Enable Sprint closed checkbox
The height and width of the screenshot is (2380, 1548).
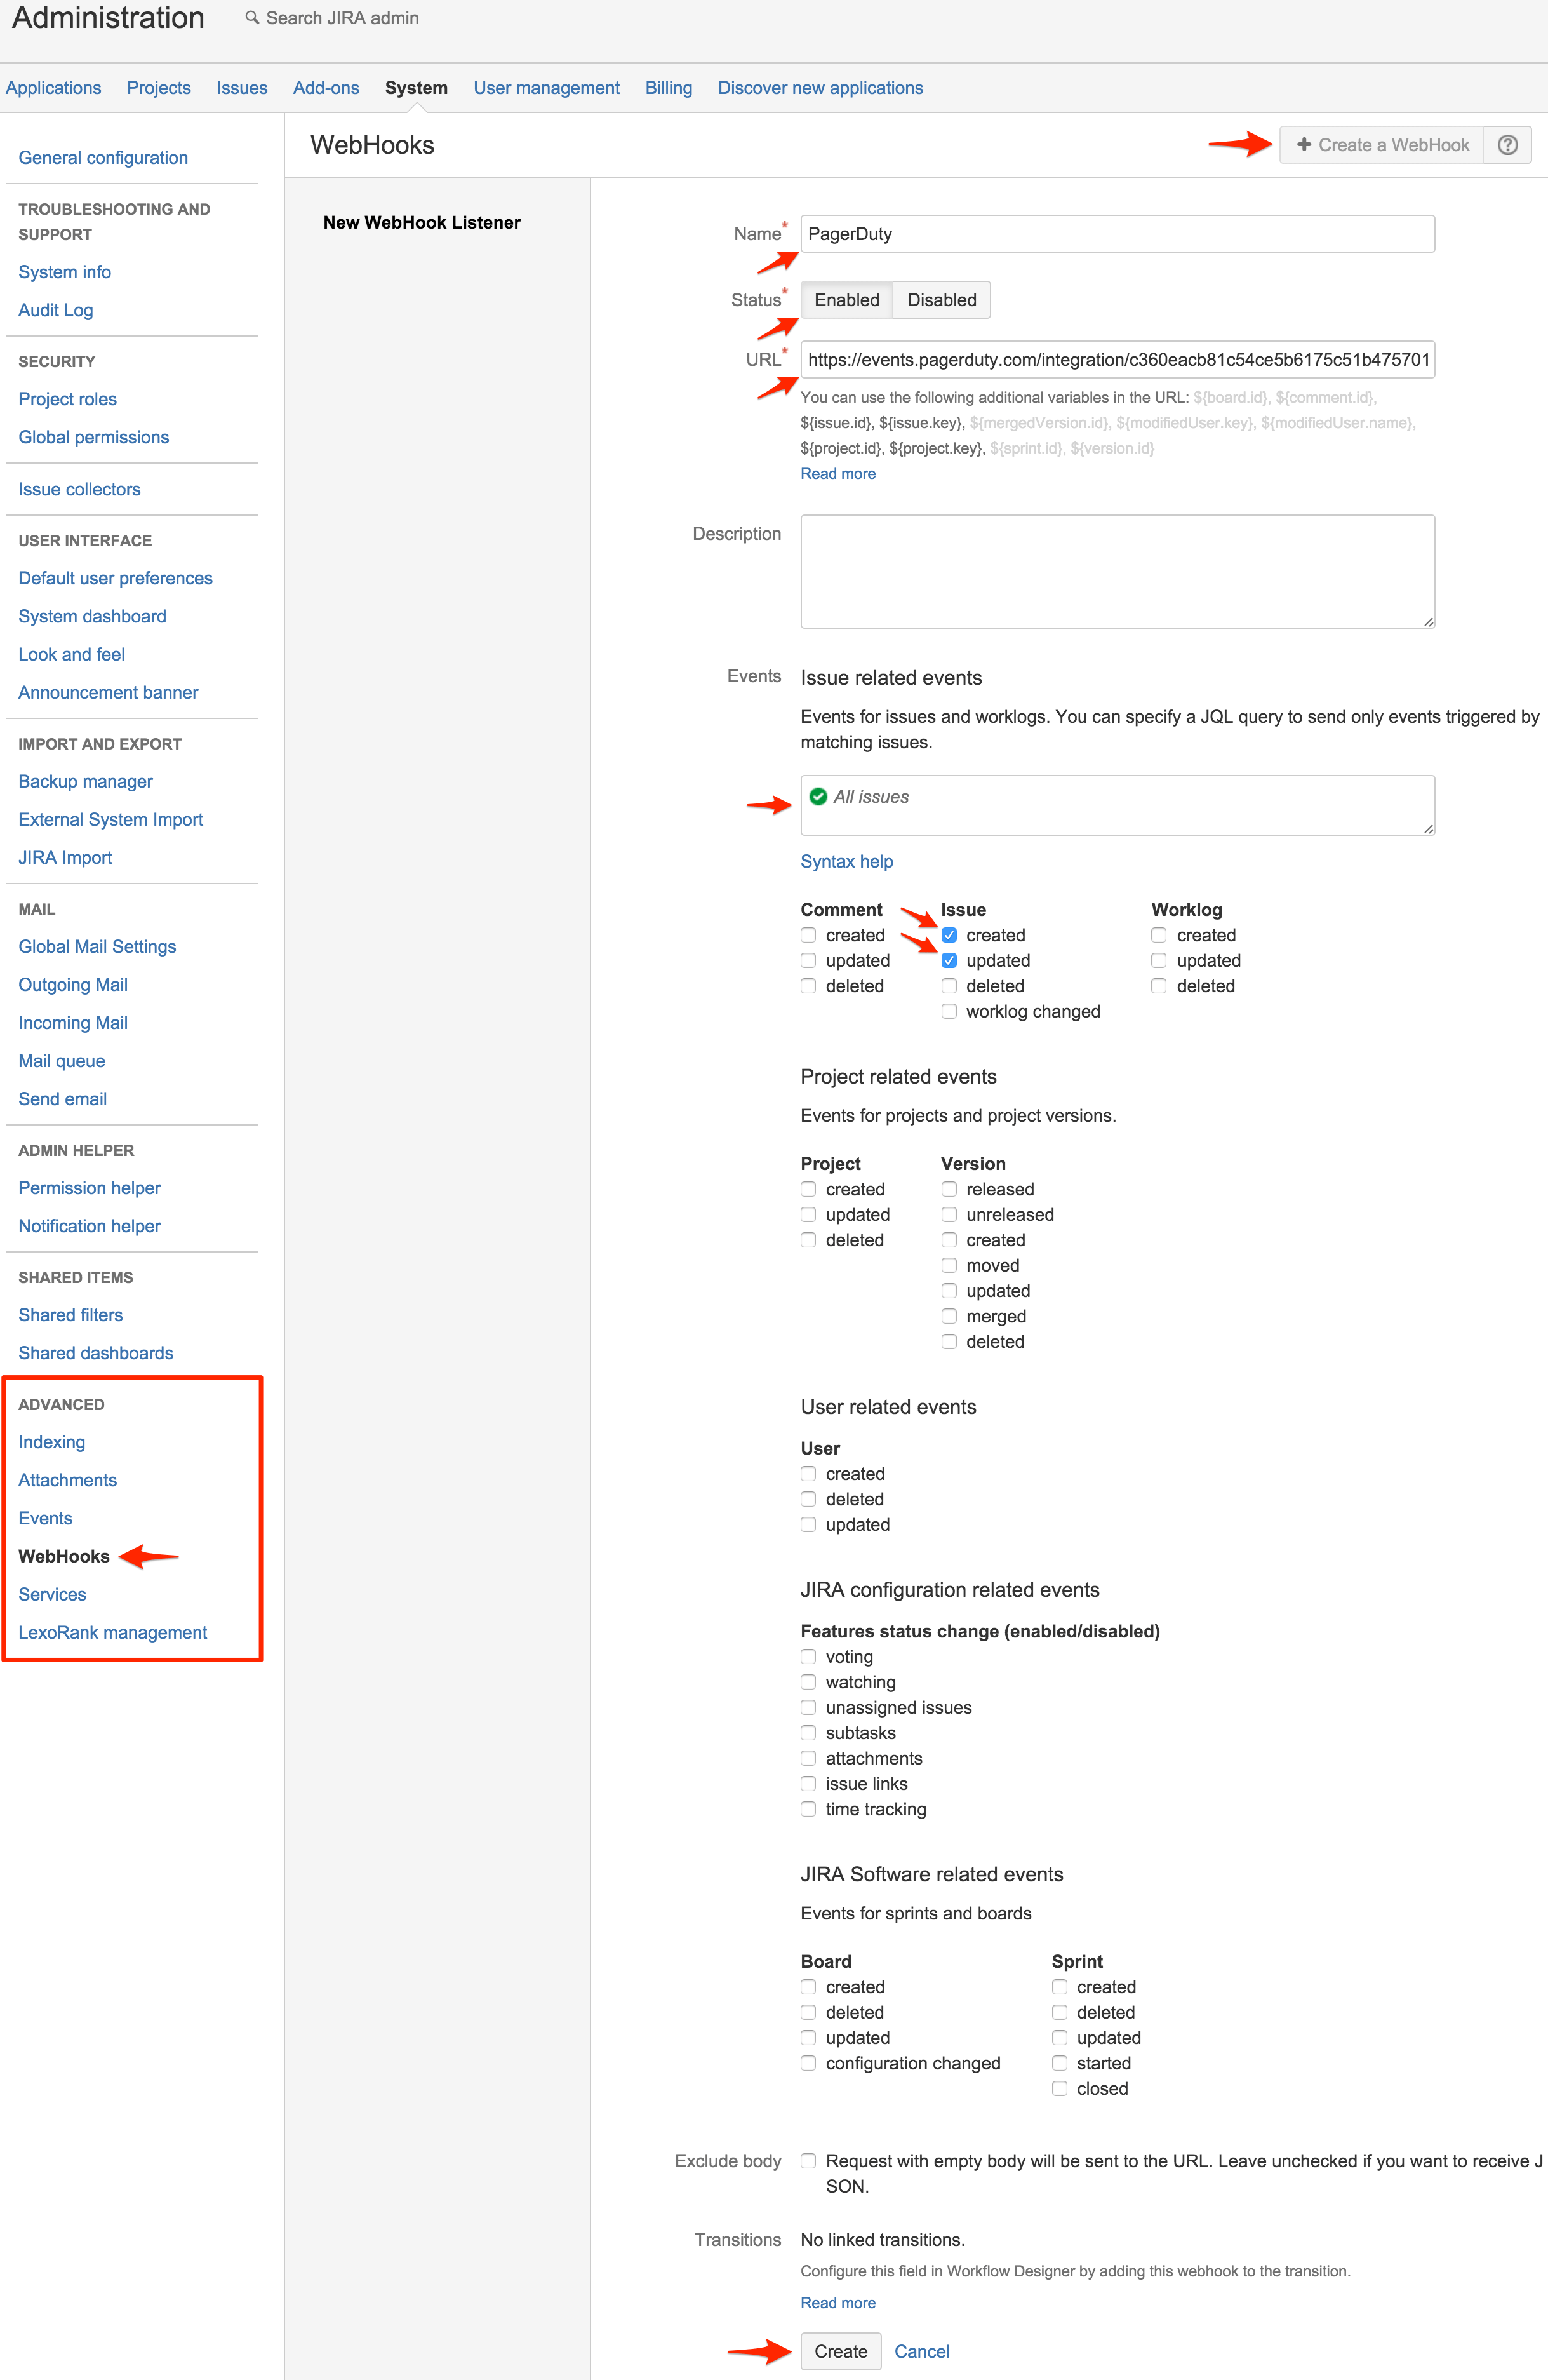click(1059, 2089)
